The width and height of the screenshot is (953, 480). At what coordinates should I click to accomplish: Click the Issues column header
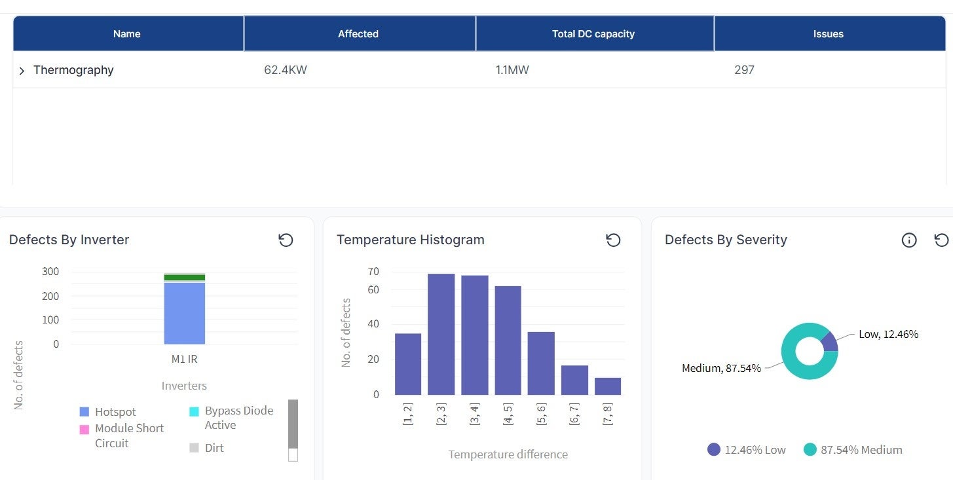pos(828,34)
